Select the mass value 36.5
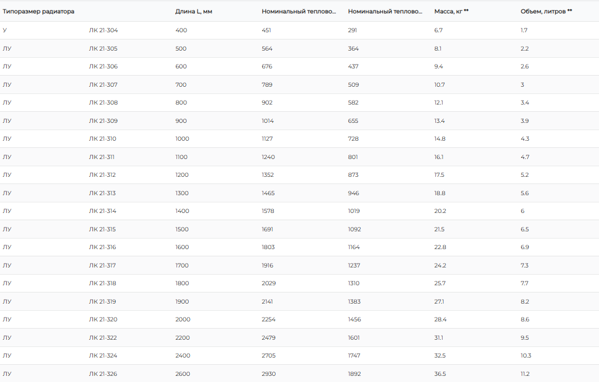 [x=440, y=374]
